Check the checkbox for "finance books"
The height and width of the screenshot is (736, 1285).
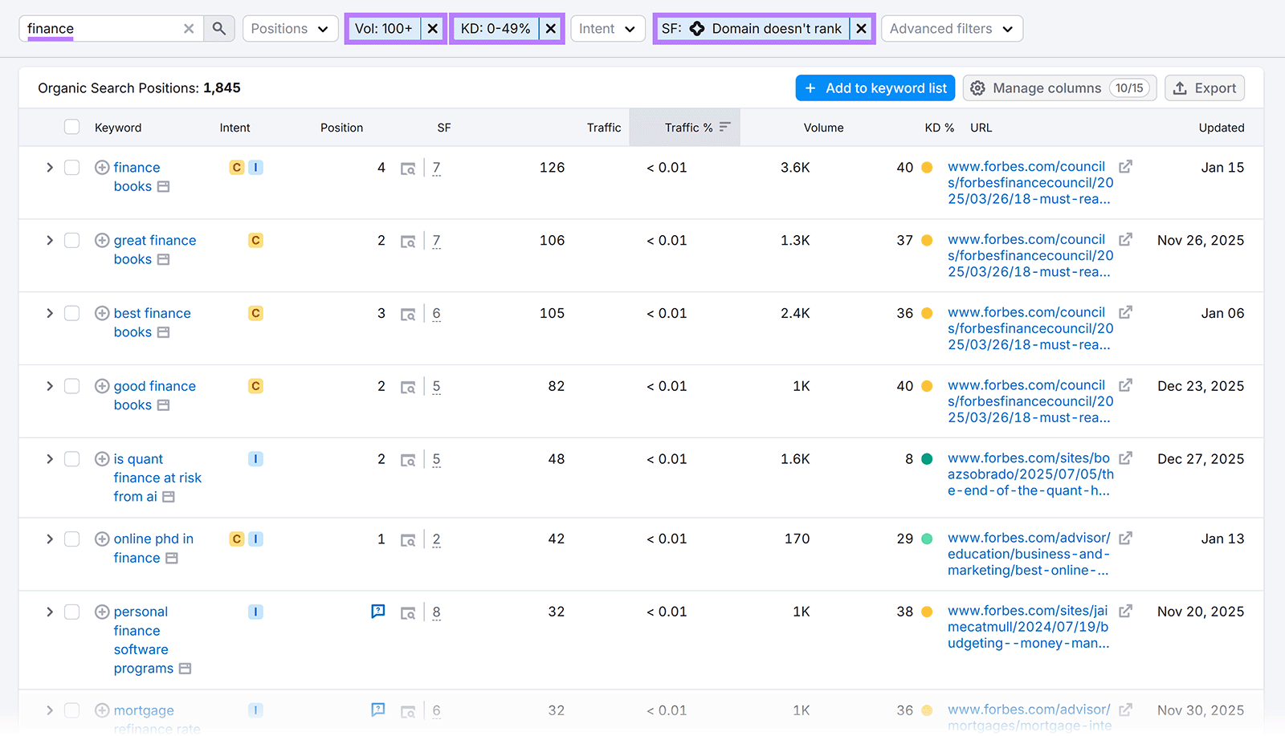coord(71,167)
